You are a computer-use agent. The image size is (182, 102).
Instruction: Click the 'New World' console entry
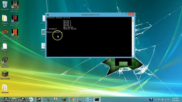[x=68, y=27]
